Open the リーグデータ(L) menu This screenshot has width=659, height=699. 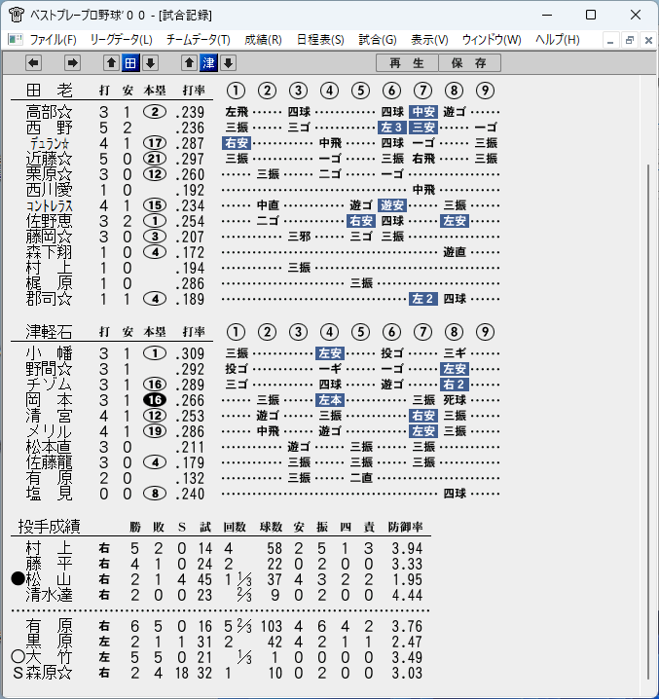122,40
